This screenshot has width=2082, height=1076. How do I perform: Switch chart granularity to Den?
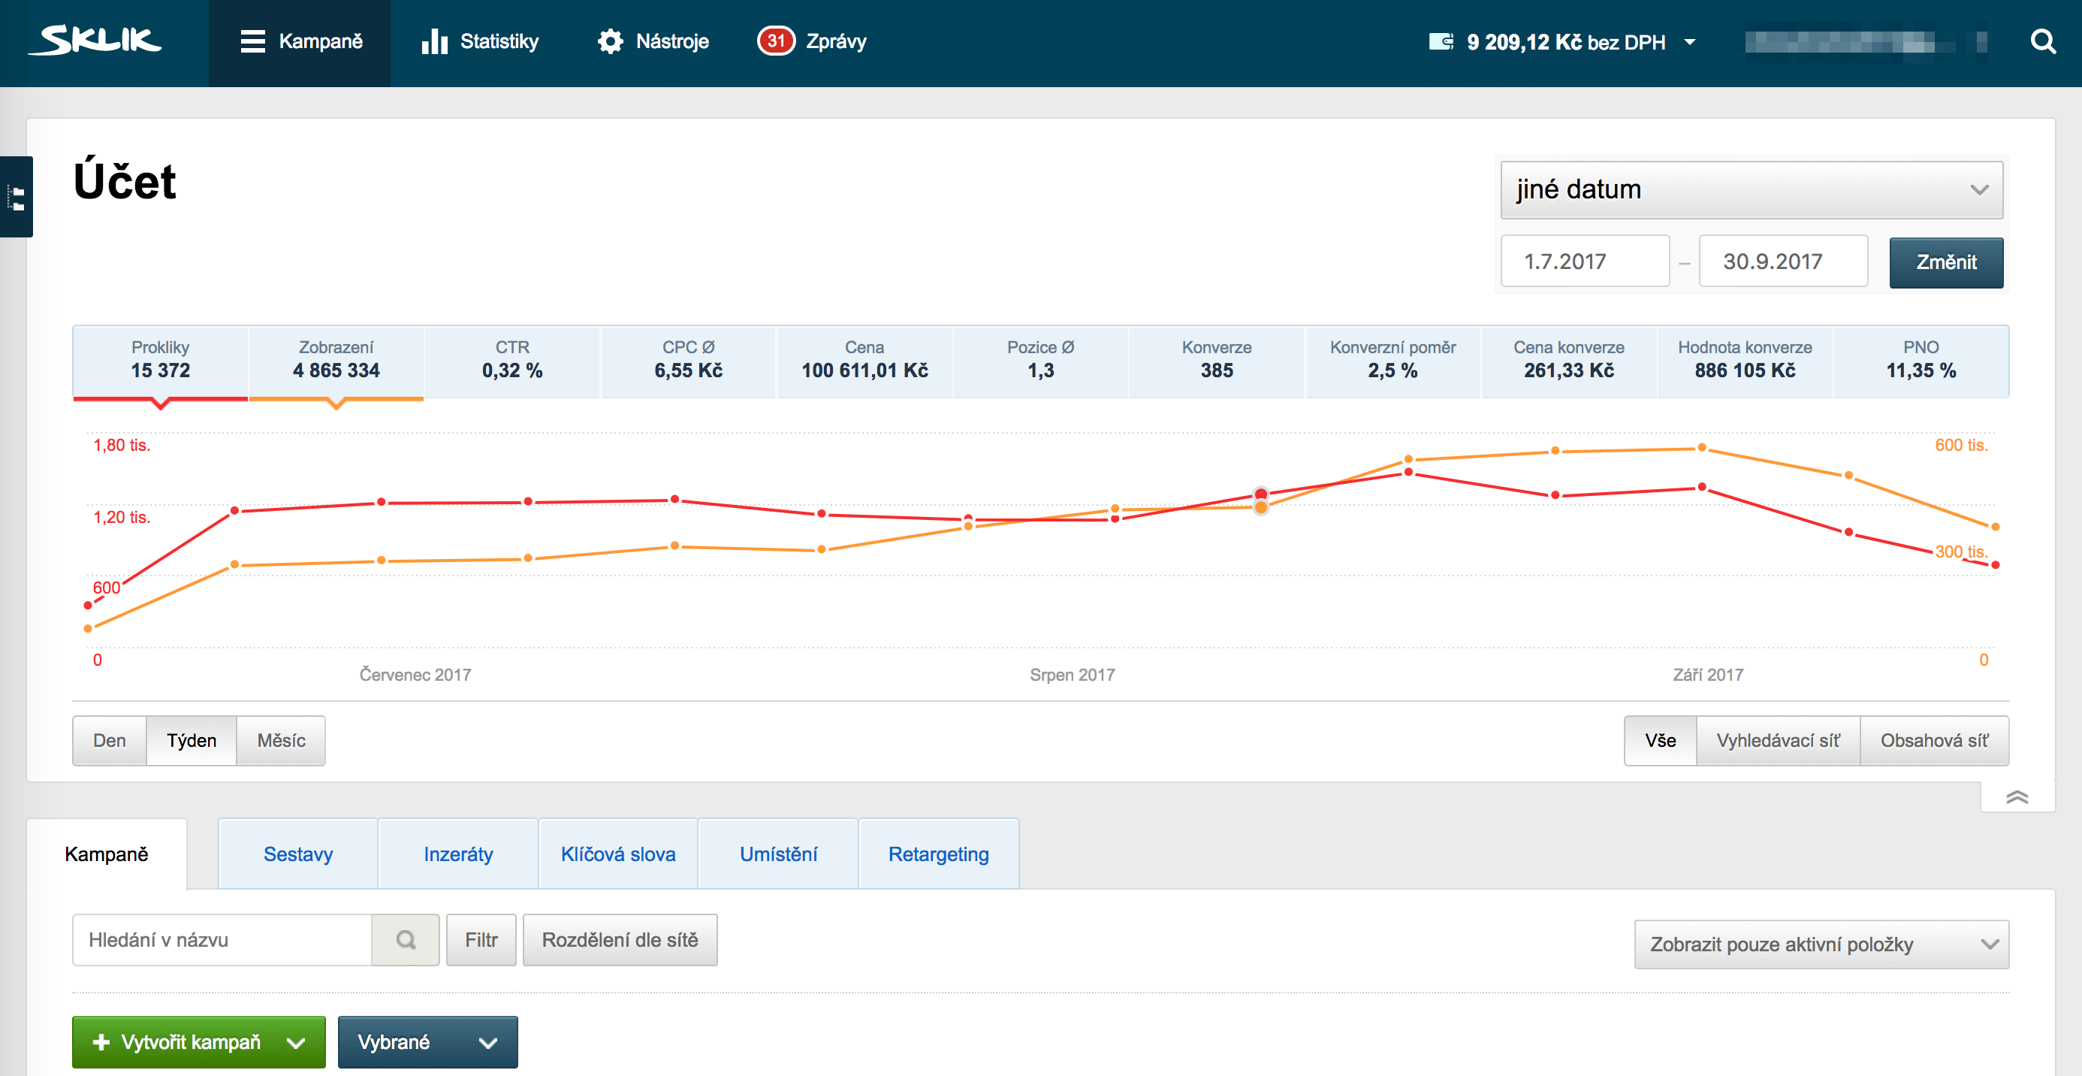[109, 741]
